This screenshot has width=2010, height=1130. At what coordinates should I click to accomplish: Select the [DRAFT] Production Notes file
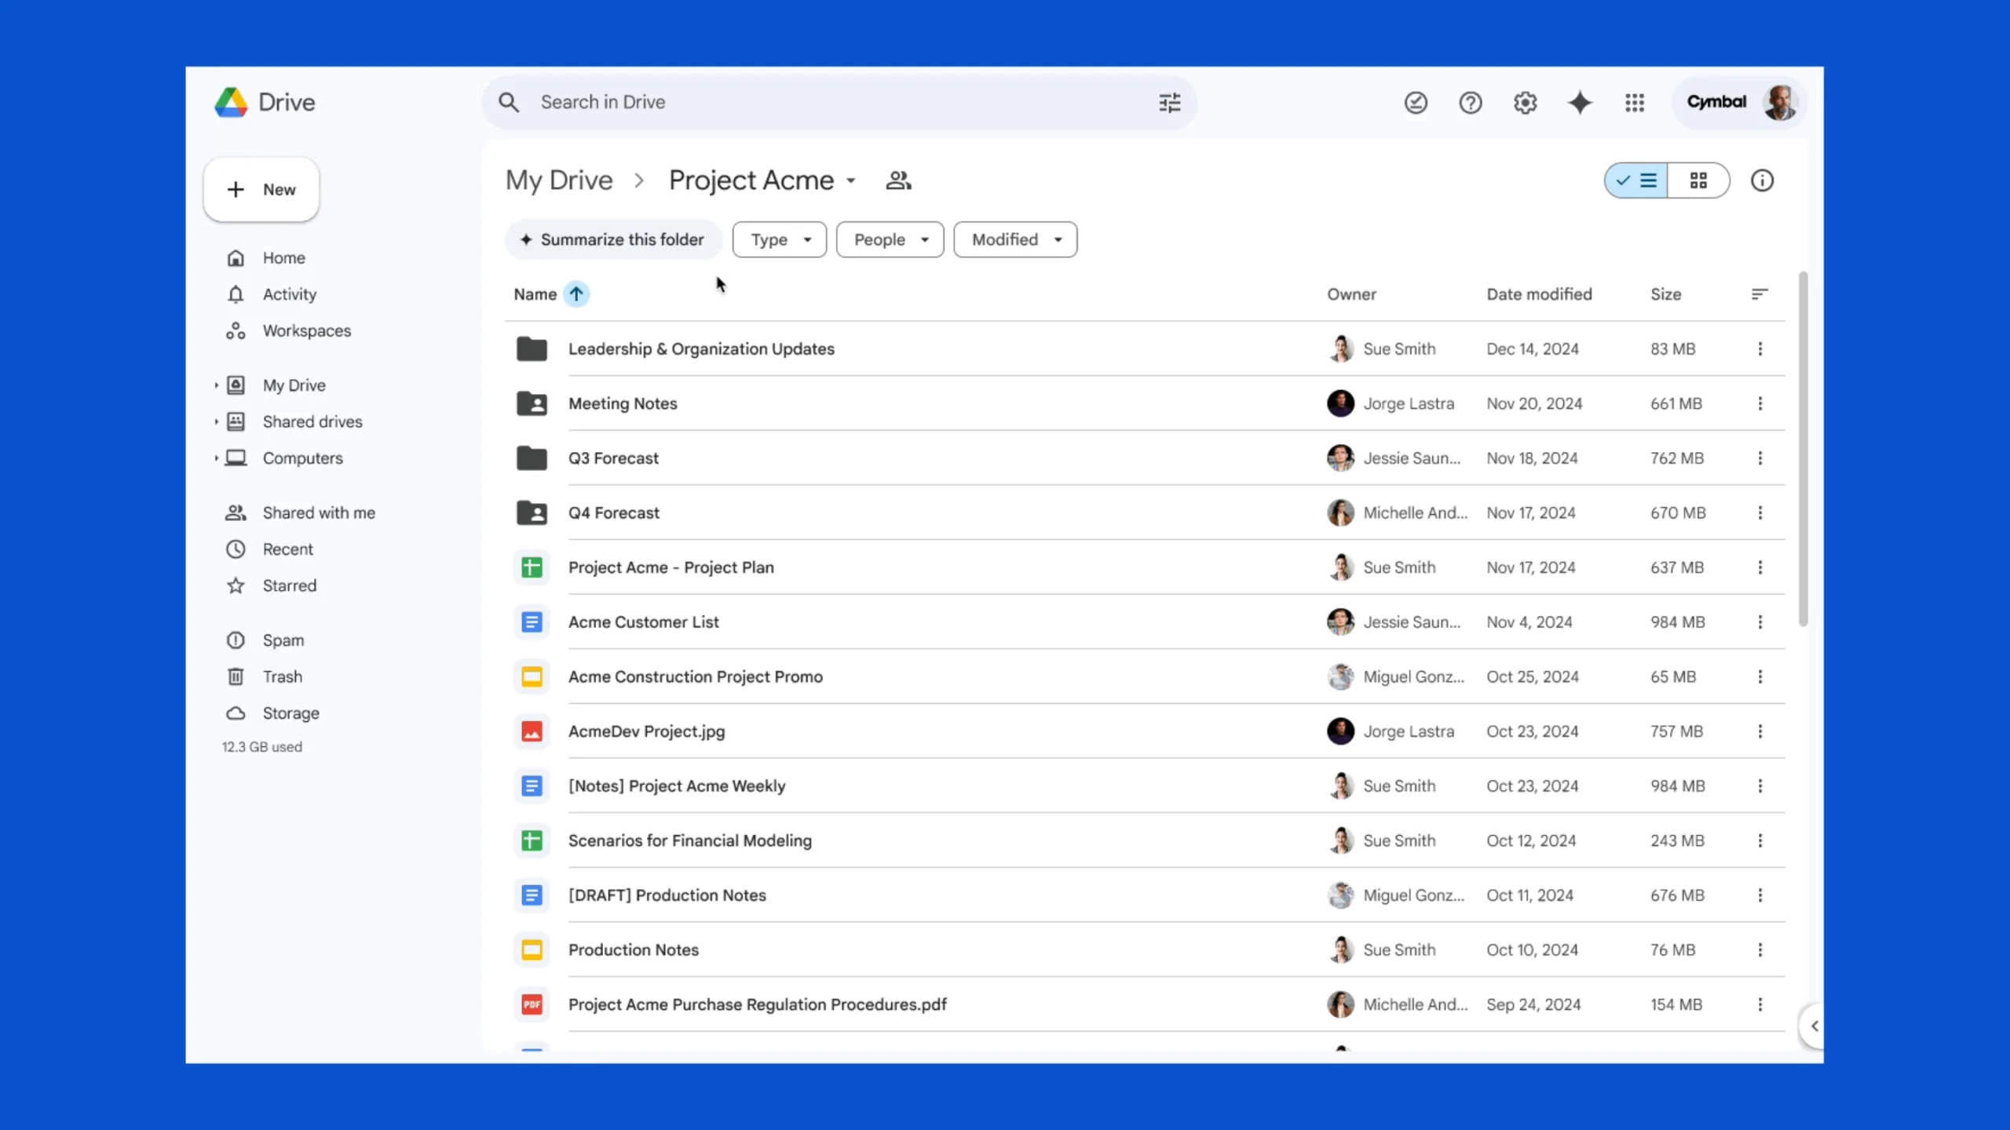pos(1145,895)
